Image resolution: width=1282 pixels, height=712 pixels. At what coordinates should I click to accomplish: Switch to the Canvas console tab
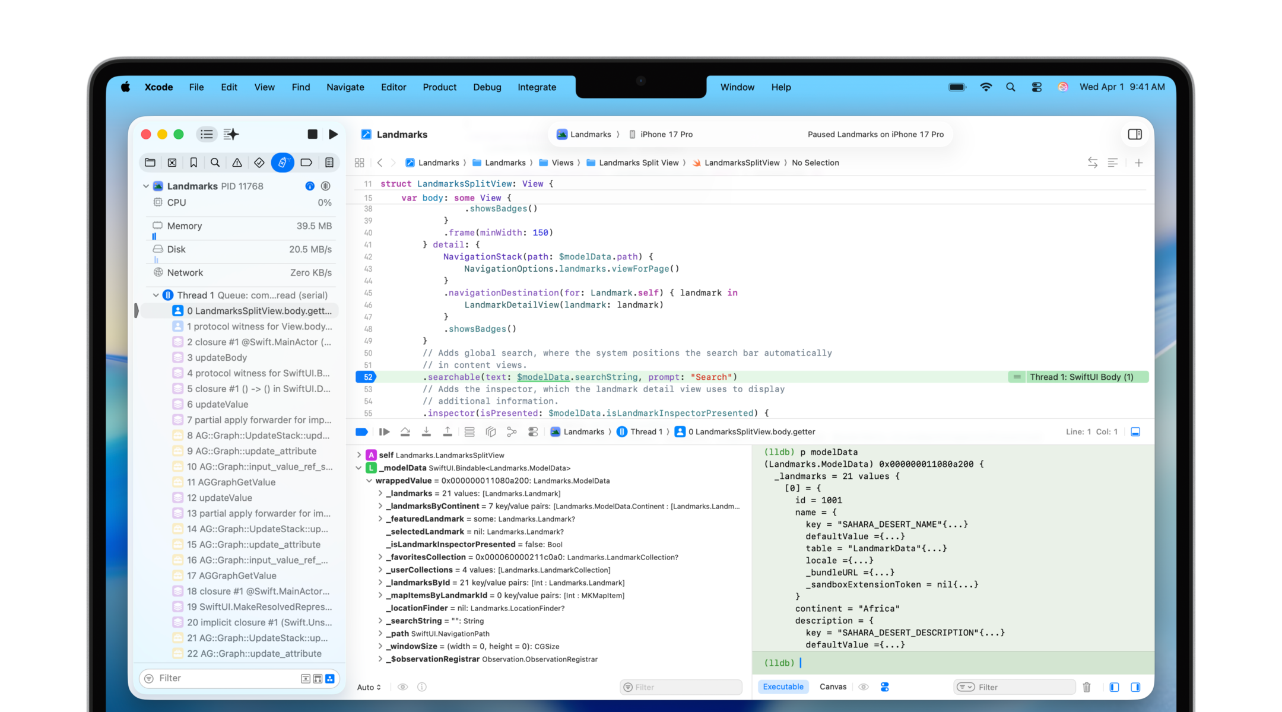coord(833,686)
